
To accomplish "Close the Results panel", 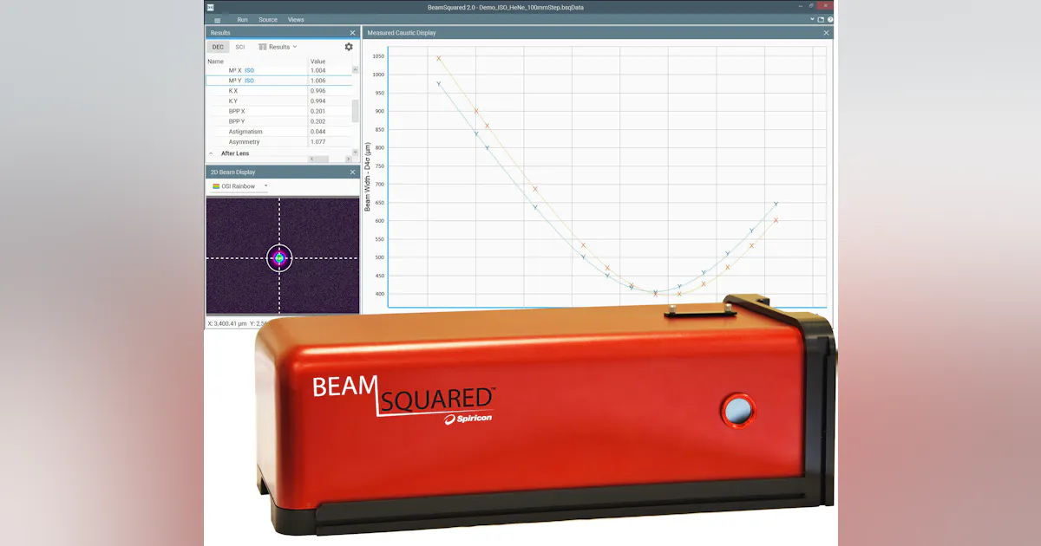I will [x=352, y=33].
